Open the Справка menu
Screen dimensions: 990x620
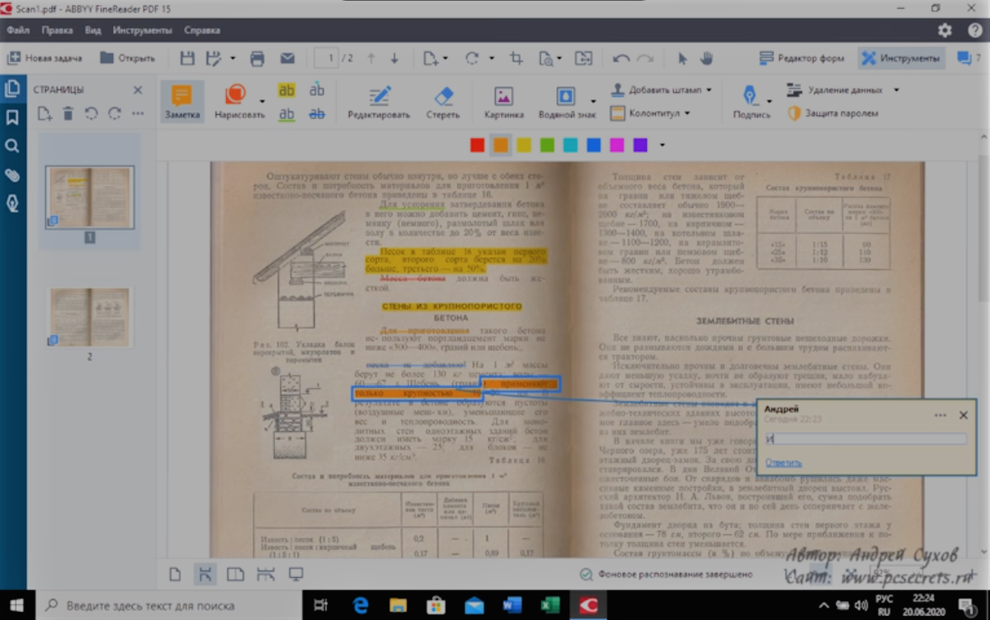[202, 30]
